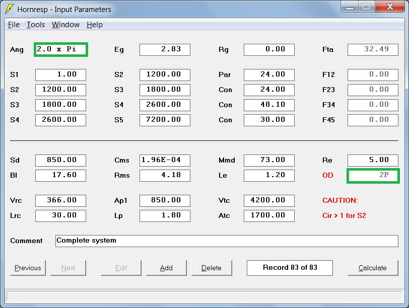Click the S3 field with 1800.00 in second column
This screenshot has height=308, width=409.
(x=165, y=90)
